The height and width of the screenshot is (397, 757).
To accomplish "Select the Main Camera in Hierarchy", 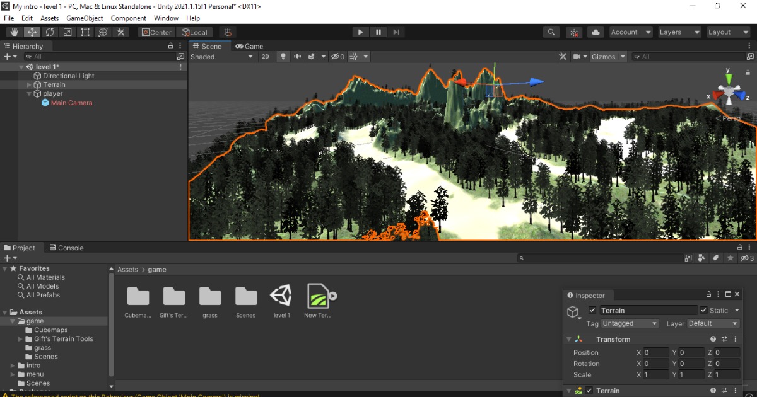I will pyautogui.click(x=71, y=103).
